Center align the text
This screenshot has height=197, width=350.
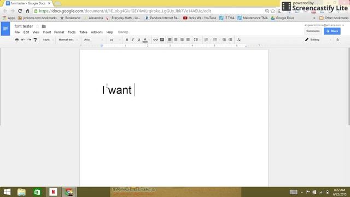click(x=176, y=40)
